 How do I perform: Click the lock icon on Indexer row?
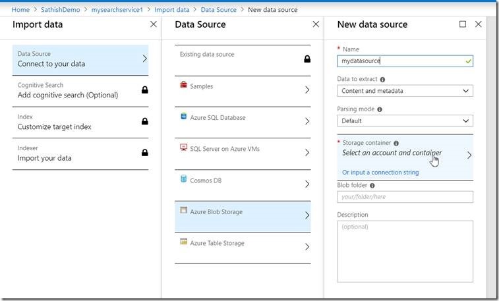tap(145, 153)
